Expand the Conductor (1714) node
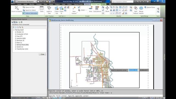 [16, 34]
